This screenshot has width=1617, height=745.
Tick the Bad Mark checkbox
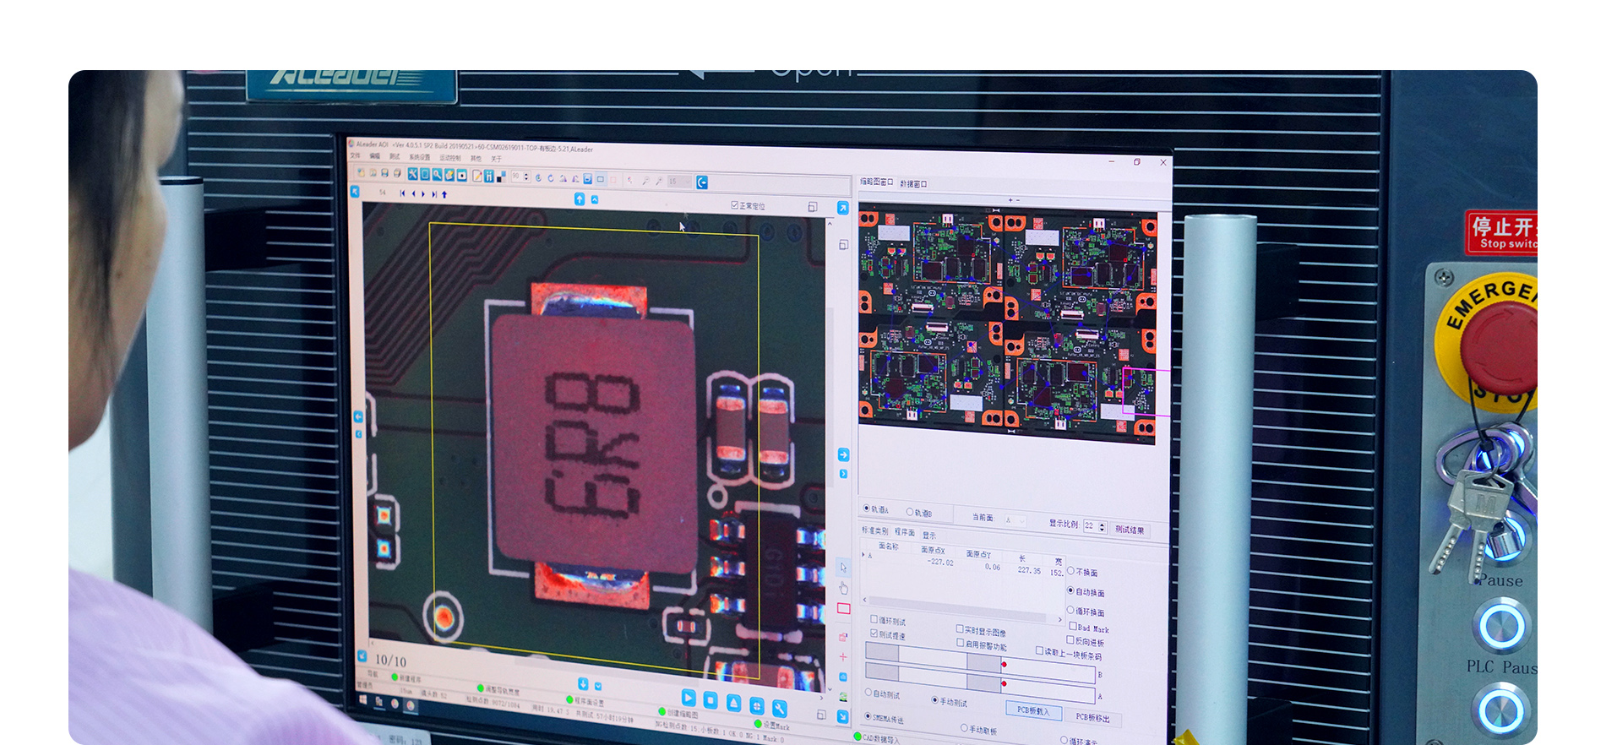coord(1072,626)
